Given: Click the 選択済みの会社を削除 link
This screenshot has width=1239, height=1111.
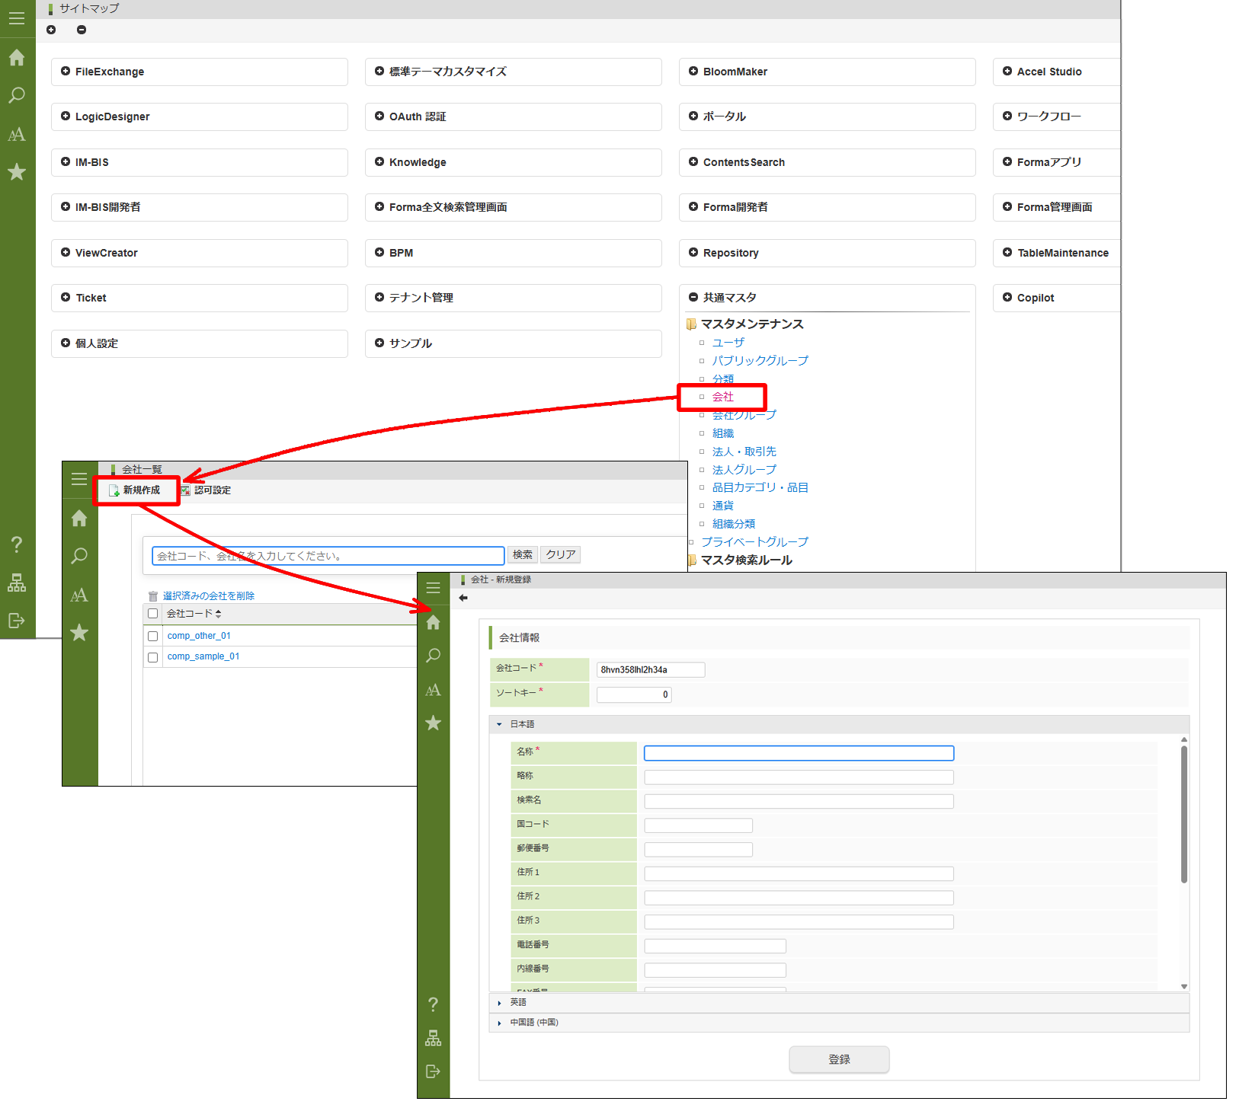Looking at the screenshot, I should (x=208, y=596).
